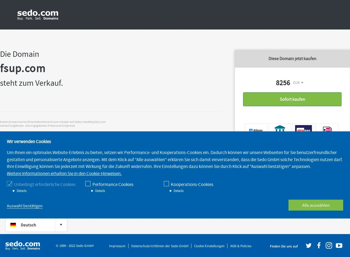350x257 pixels.
Task: Click Alle auswählen button
Action: pyautogui.click(x=316, y=205)
